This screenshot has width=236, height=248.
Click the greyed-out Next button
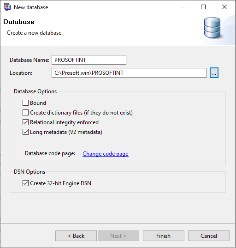pyautogui.click(x=118, y=236)
